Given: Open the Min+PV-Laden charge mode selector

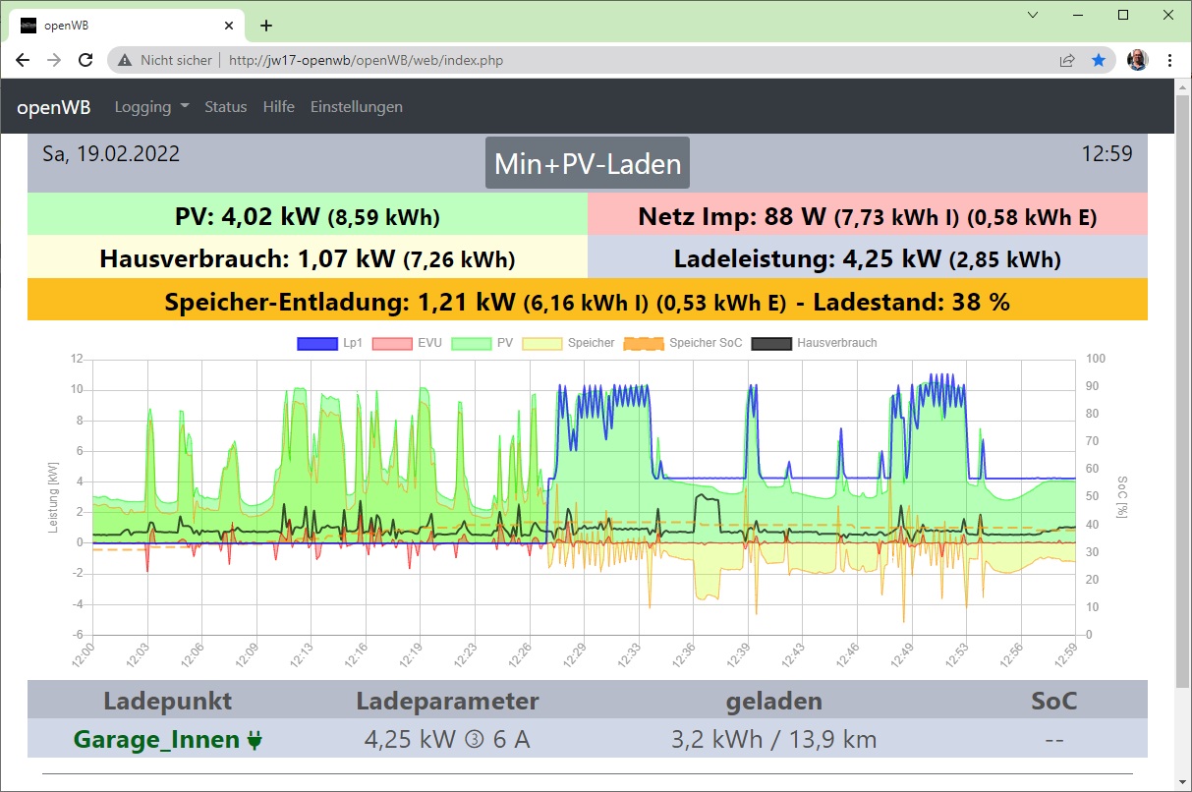Looking at the screenshot, I should coord(588,163).
